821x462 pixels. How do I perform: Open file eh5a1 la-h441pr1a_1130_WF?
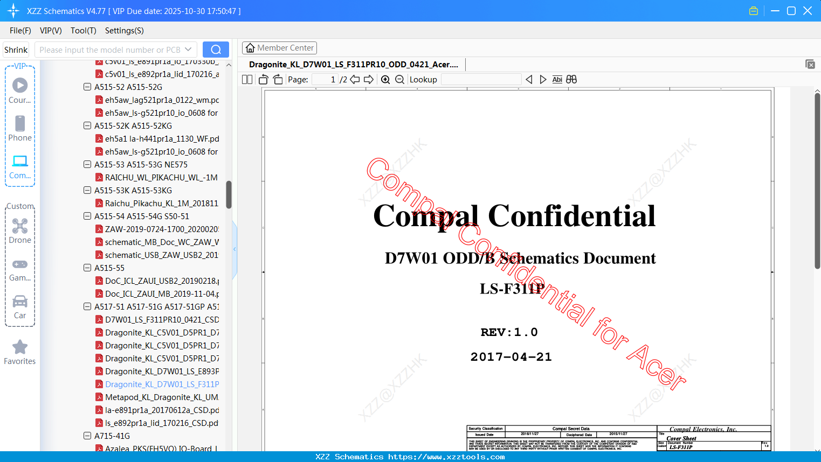coord(157,138)
